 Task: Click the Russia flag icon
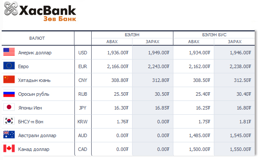point(9,93)
